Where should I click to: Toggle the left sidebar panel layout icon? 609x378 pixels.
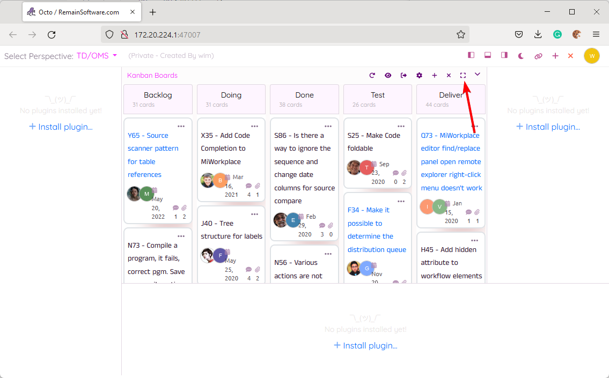tap(471, 55)
